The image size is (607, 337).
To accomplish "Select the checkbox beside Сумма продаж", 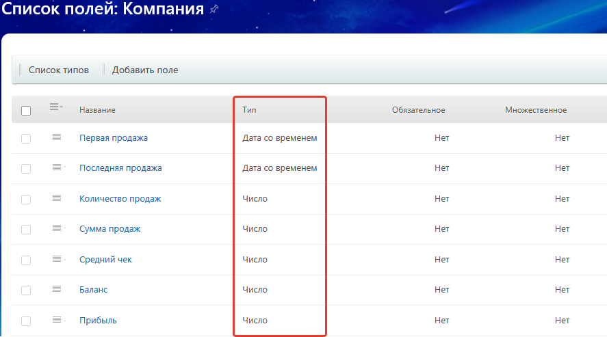I will [26, 230].
